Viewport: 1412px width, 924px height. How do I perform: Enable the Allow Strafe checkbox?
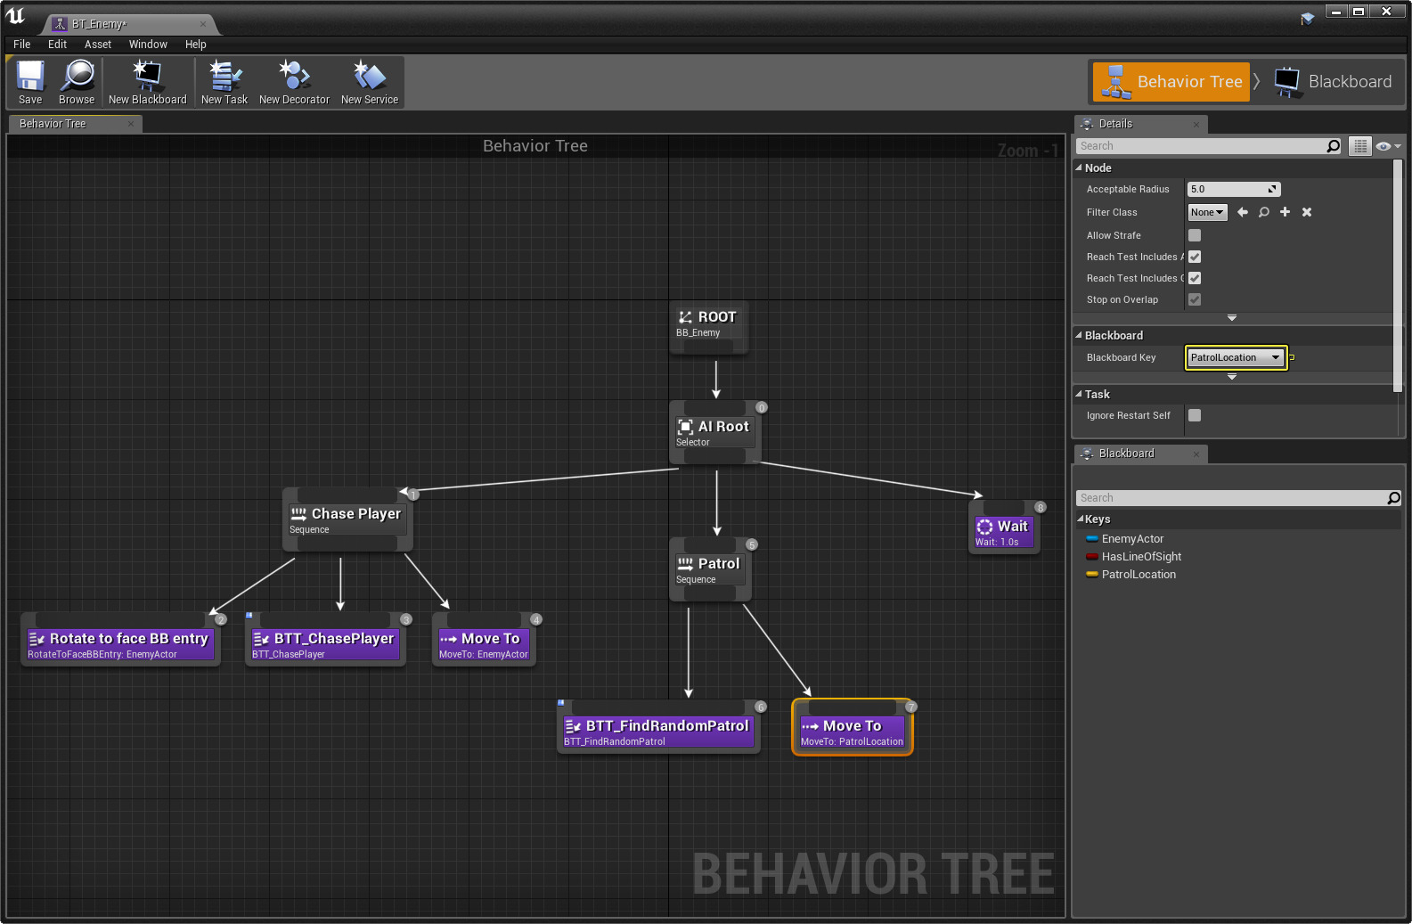click(x=1195, y=235)
